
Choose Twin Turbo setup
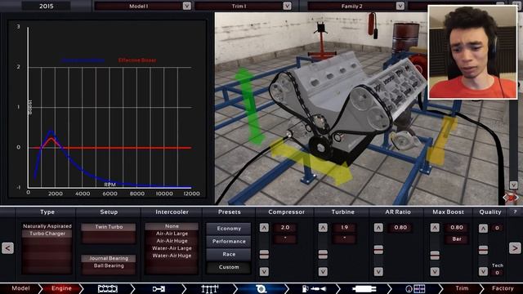tap(109, 227)
